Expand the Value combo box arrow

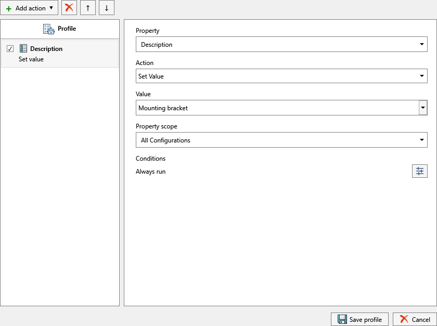point(423,108)
